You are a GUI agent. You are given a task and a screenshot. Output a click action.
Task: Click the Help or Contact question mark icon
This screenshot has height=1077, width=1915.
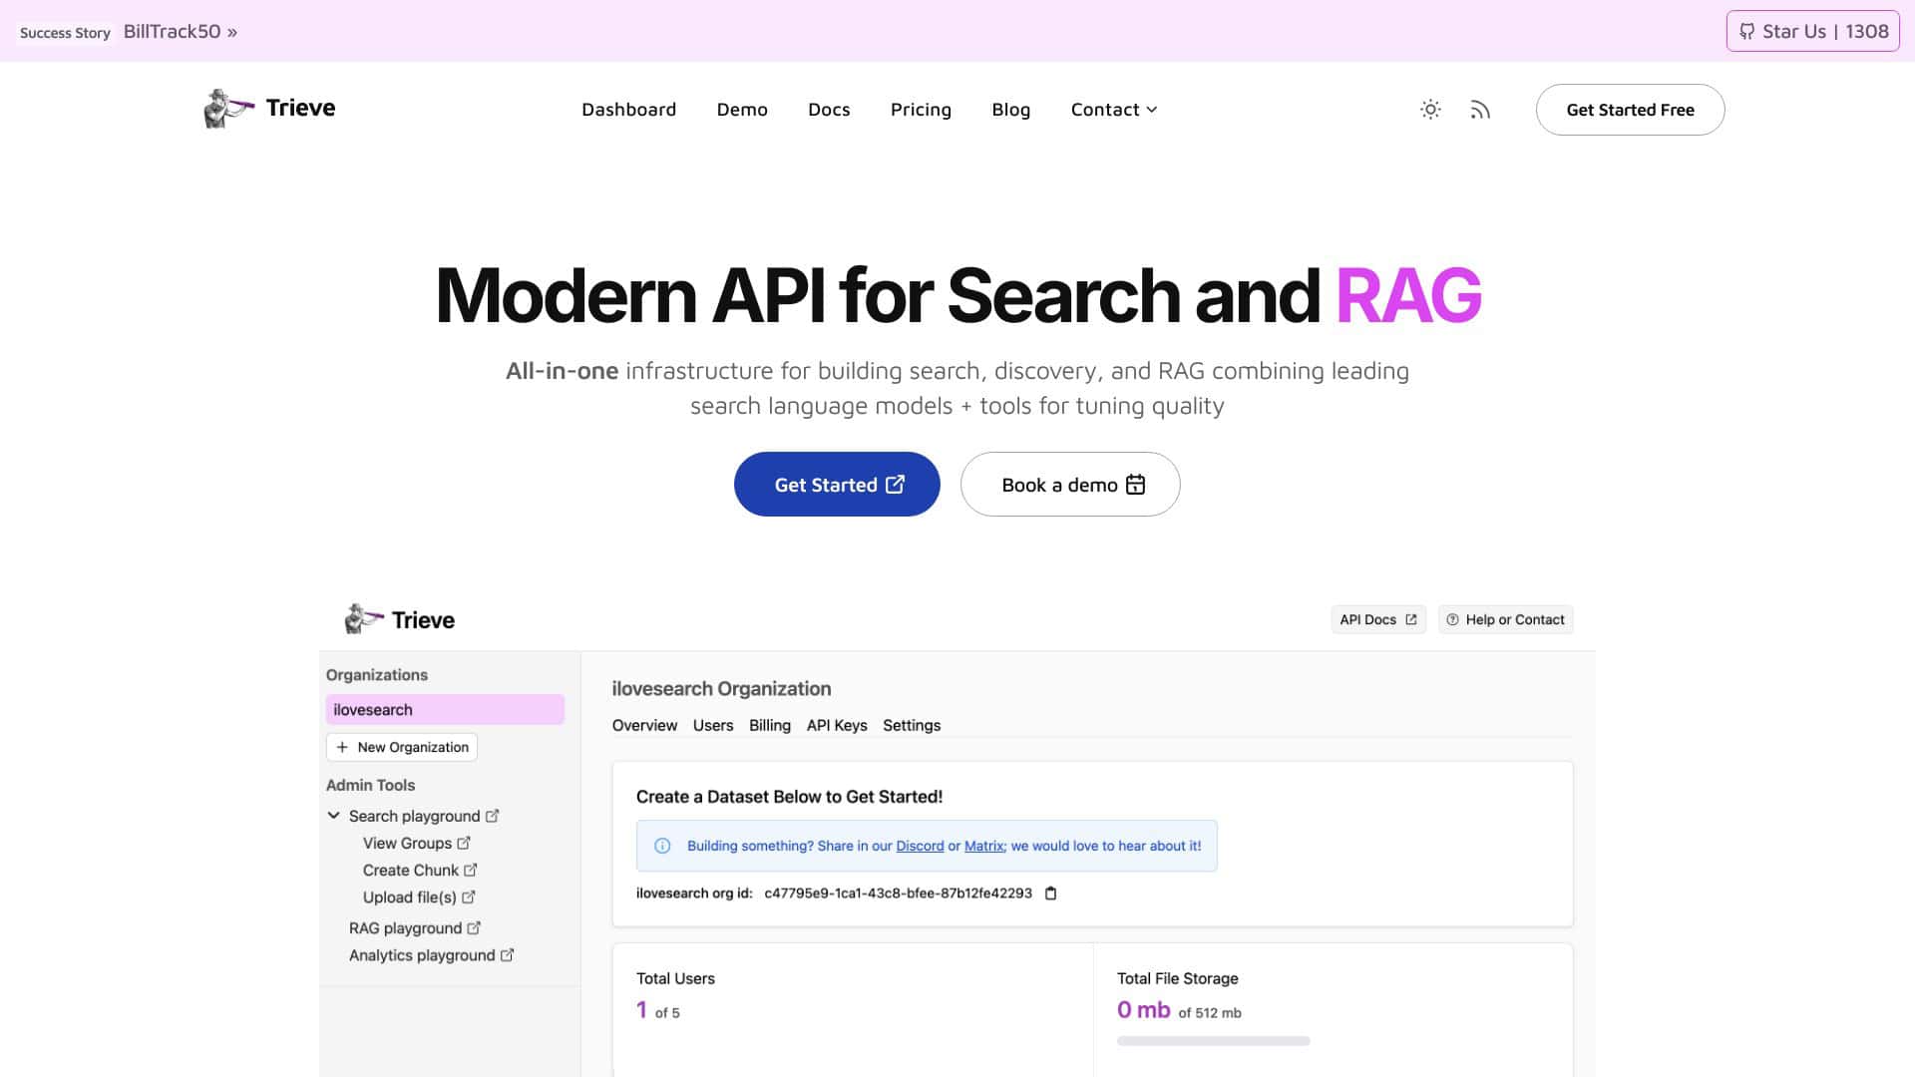(1453, 619)
